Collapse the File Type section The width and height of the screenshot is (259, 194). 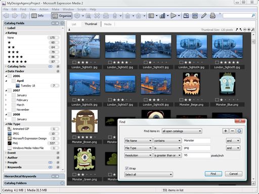tap(6, 124)
